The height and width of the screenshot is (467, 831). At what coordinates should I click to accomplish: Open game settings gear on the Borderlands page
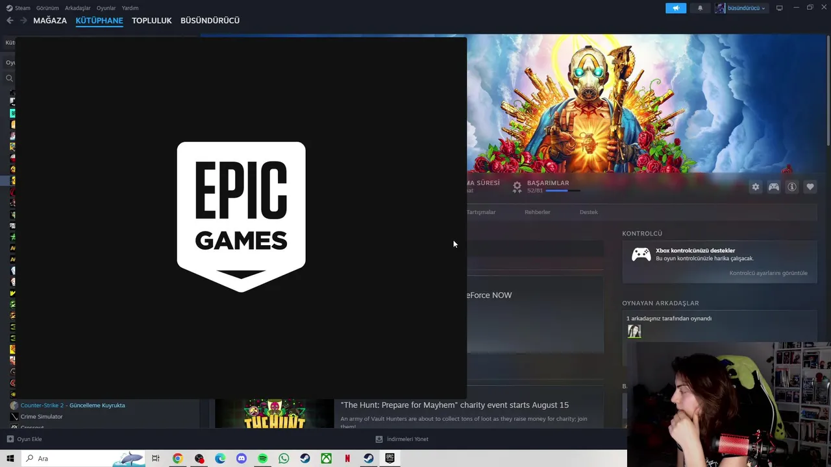[x=756, y=187]
